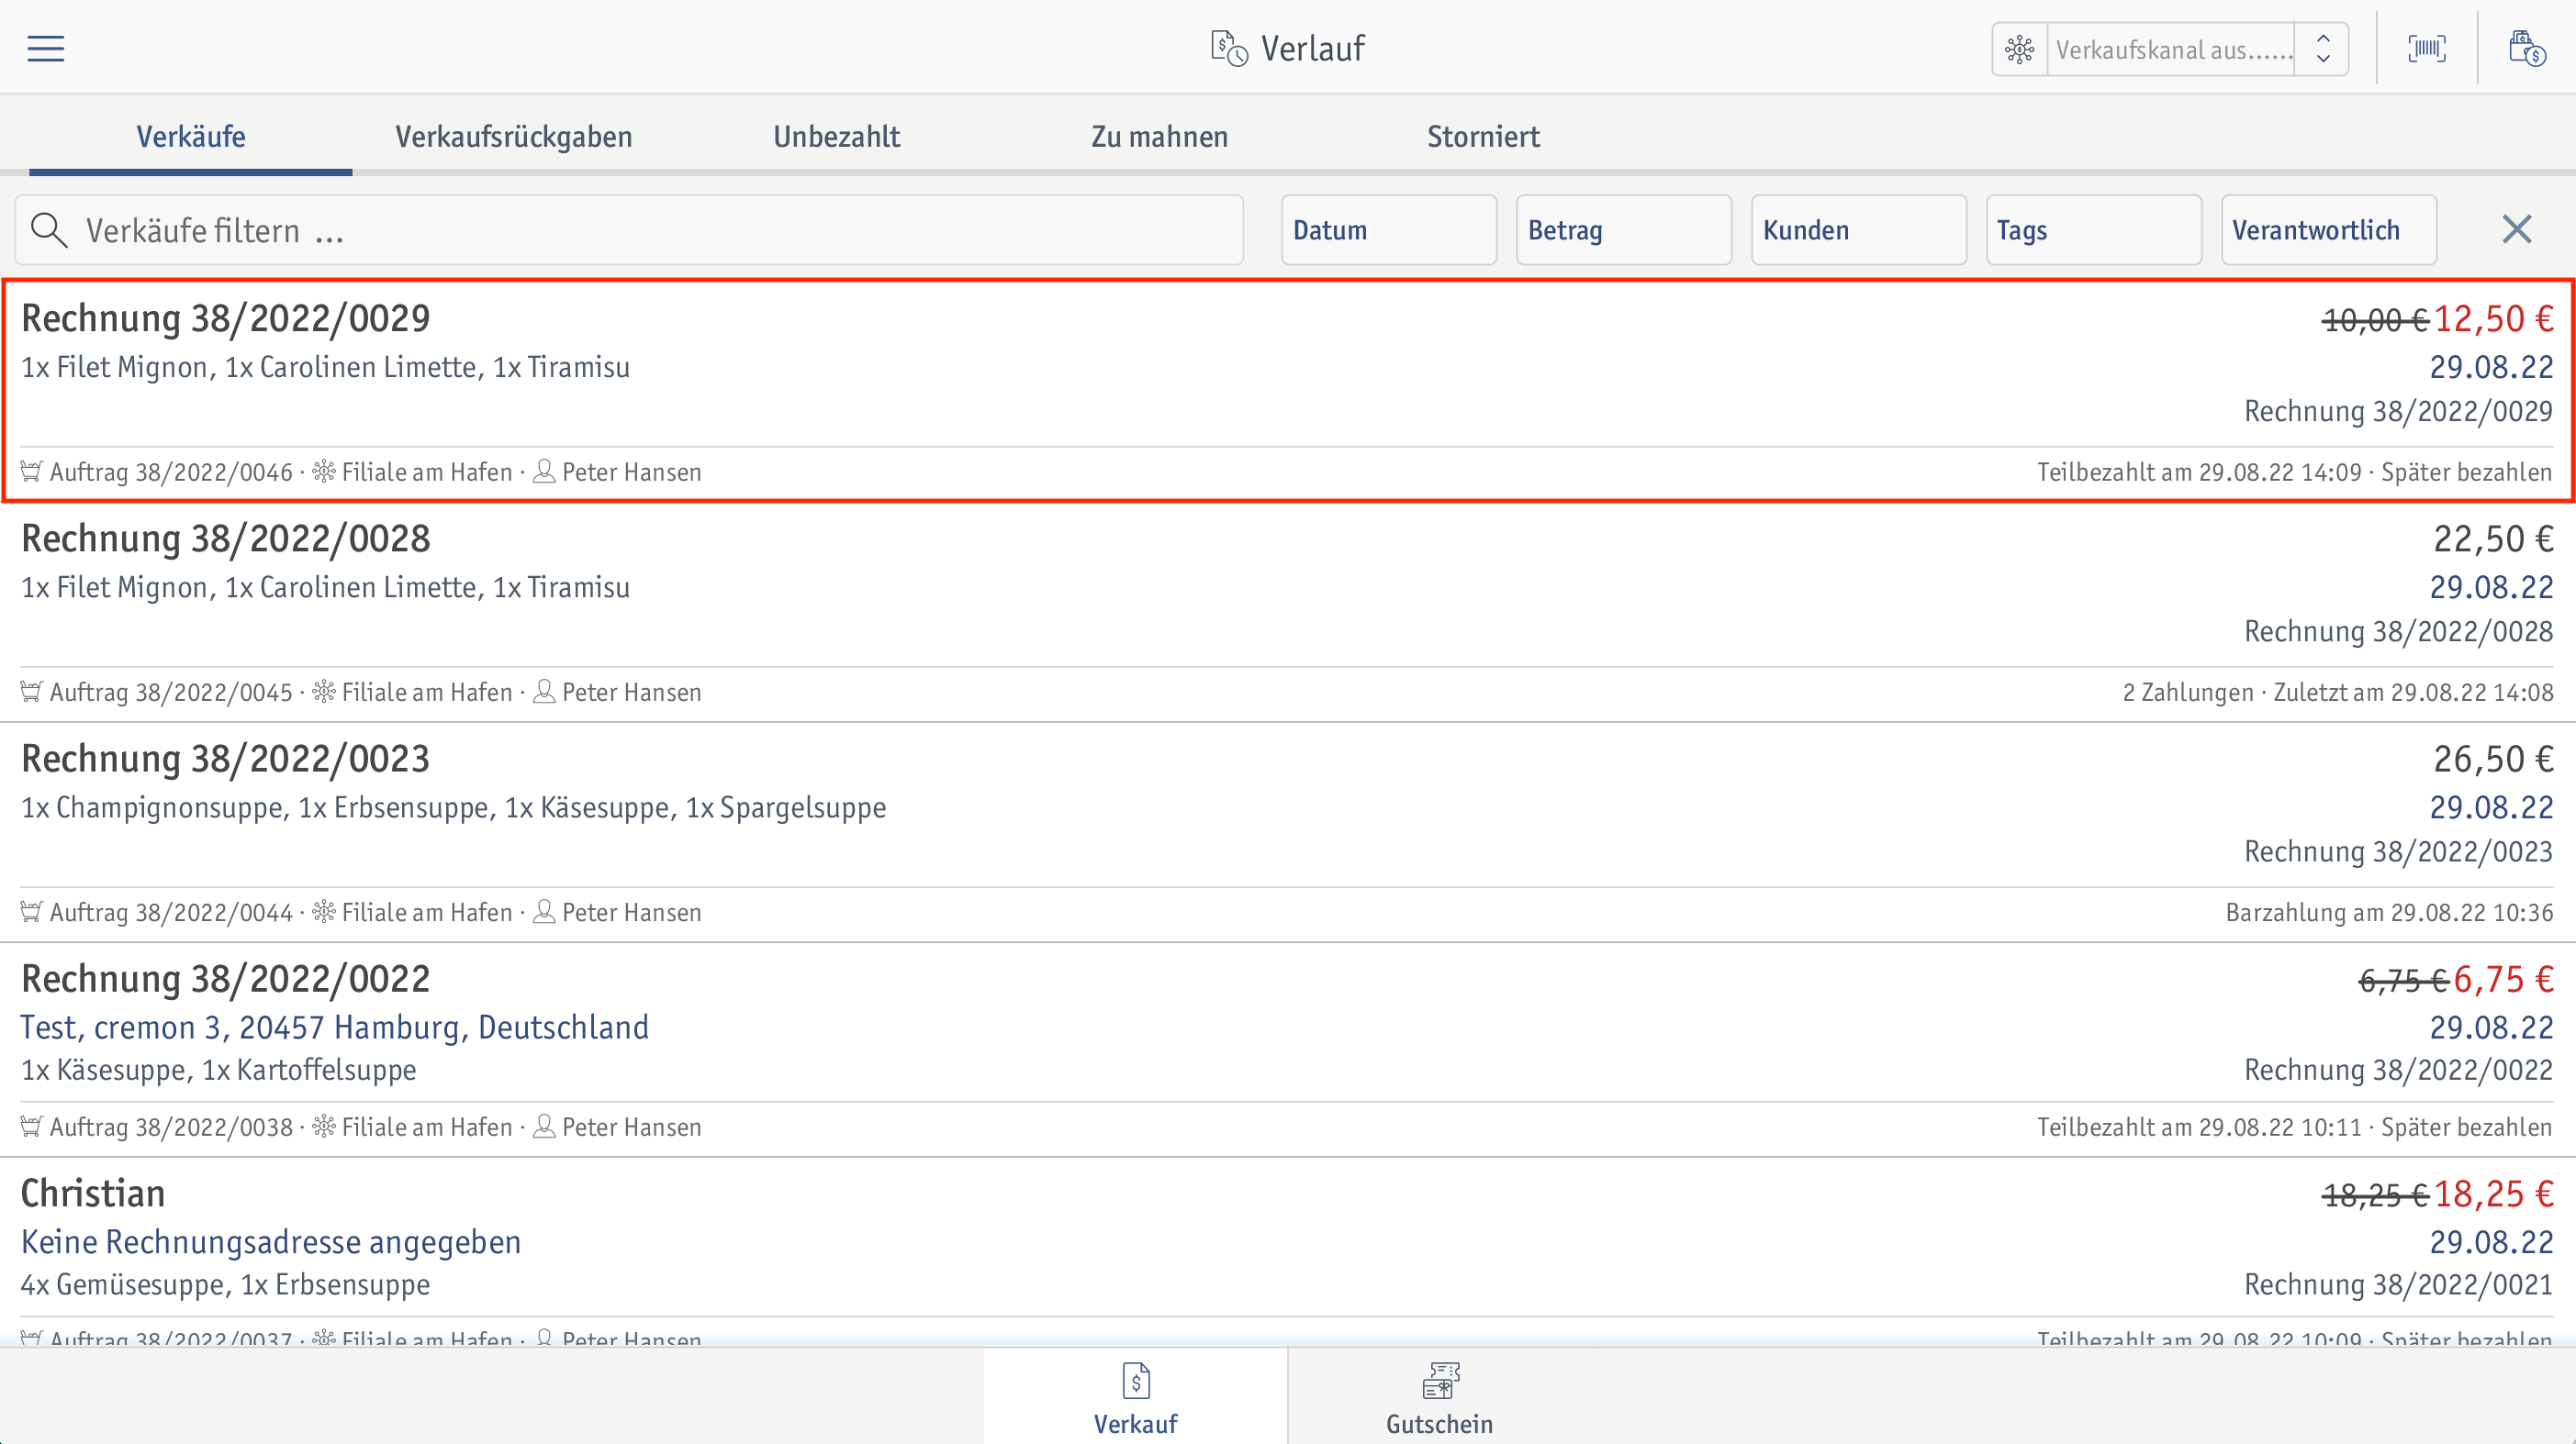Image resolution: width=2576 pixels, height=1444 pixels.
Task: Open the cash register money icon
Action: 2527,48
